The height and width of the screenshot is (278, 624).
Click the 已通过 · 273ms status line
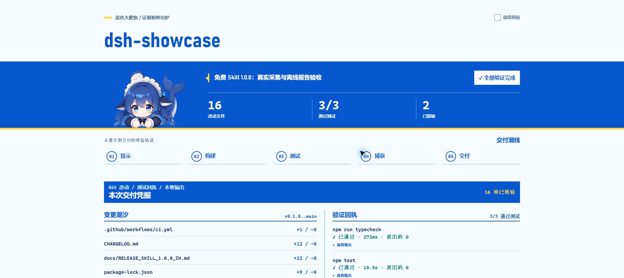click(370, 237)
